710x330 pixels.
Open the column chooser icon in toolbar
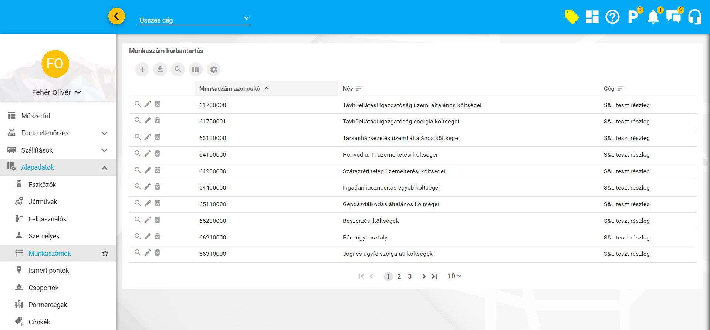coord(196,69)
